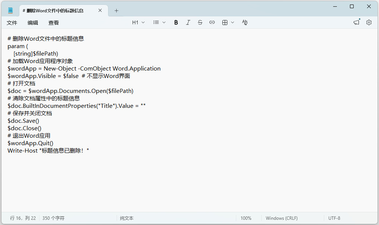Add a new tab
Image resolution: width=379 pixels, height=225 pixels.
coord(116,10)
